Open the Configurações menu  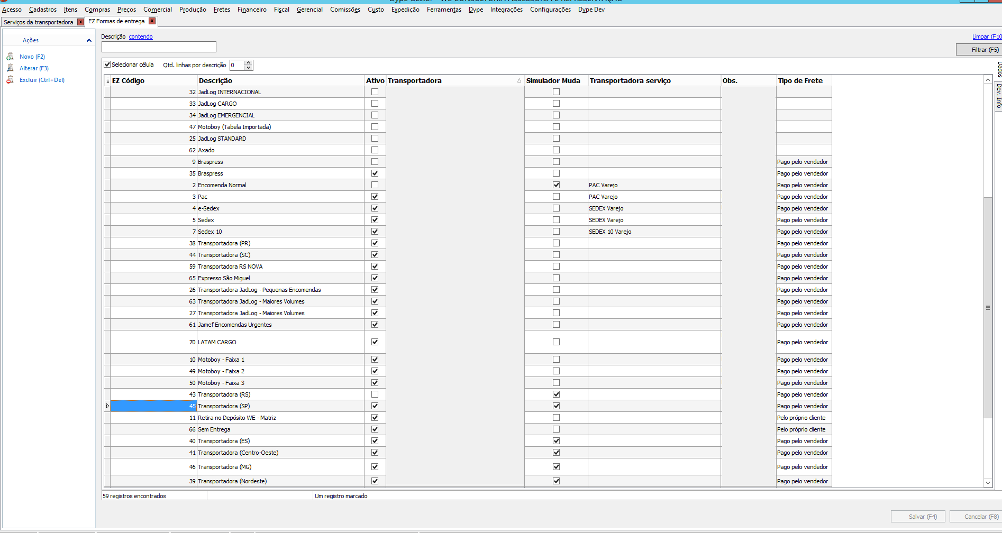point(550,10)
